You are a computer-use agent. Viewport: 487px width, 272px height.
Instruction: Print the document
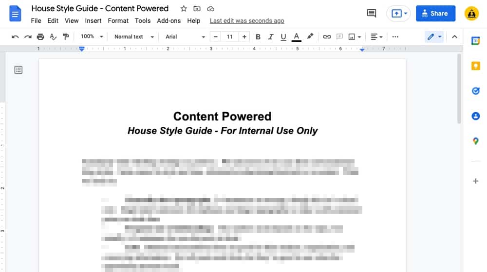[40, 37]
